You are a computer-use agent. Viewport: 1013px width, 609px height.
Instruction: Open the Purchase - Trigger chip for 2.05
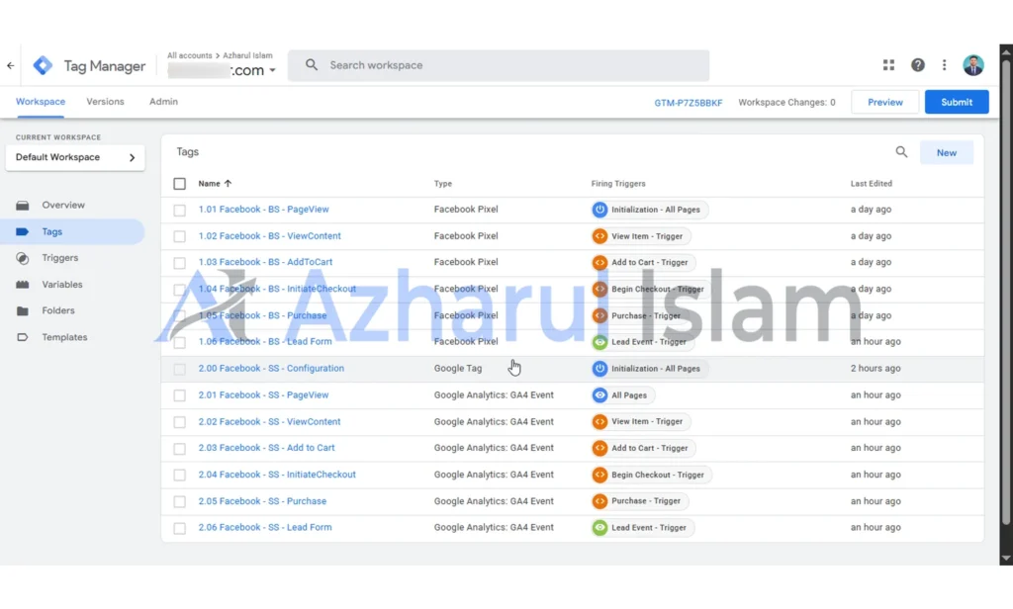[x=640, y=501]
